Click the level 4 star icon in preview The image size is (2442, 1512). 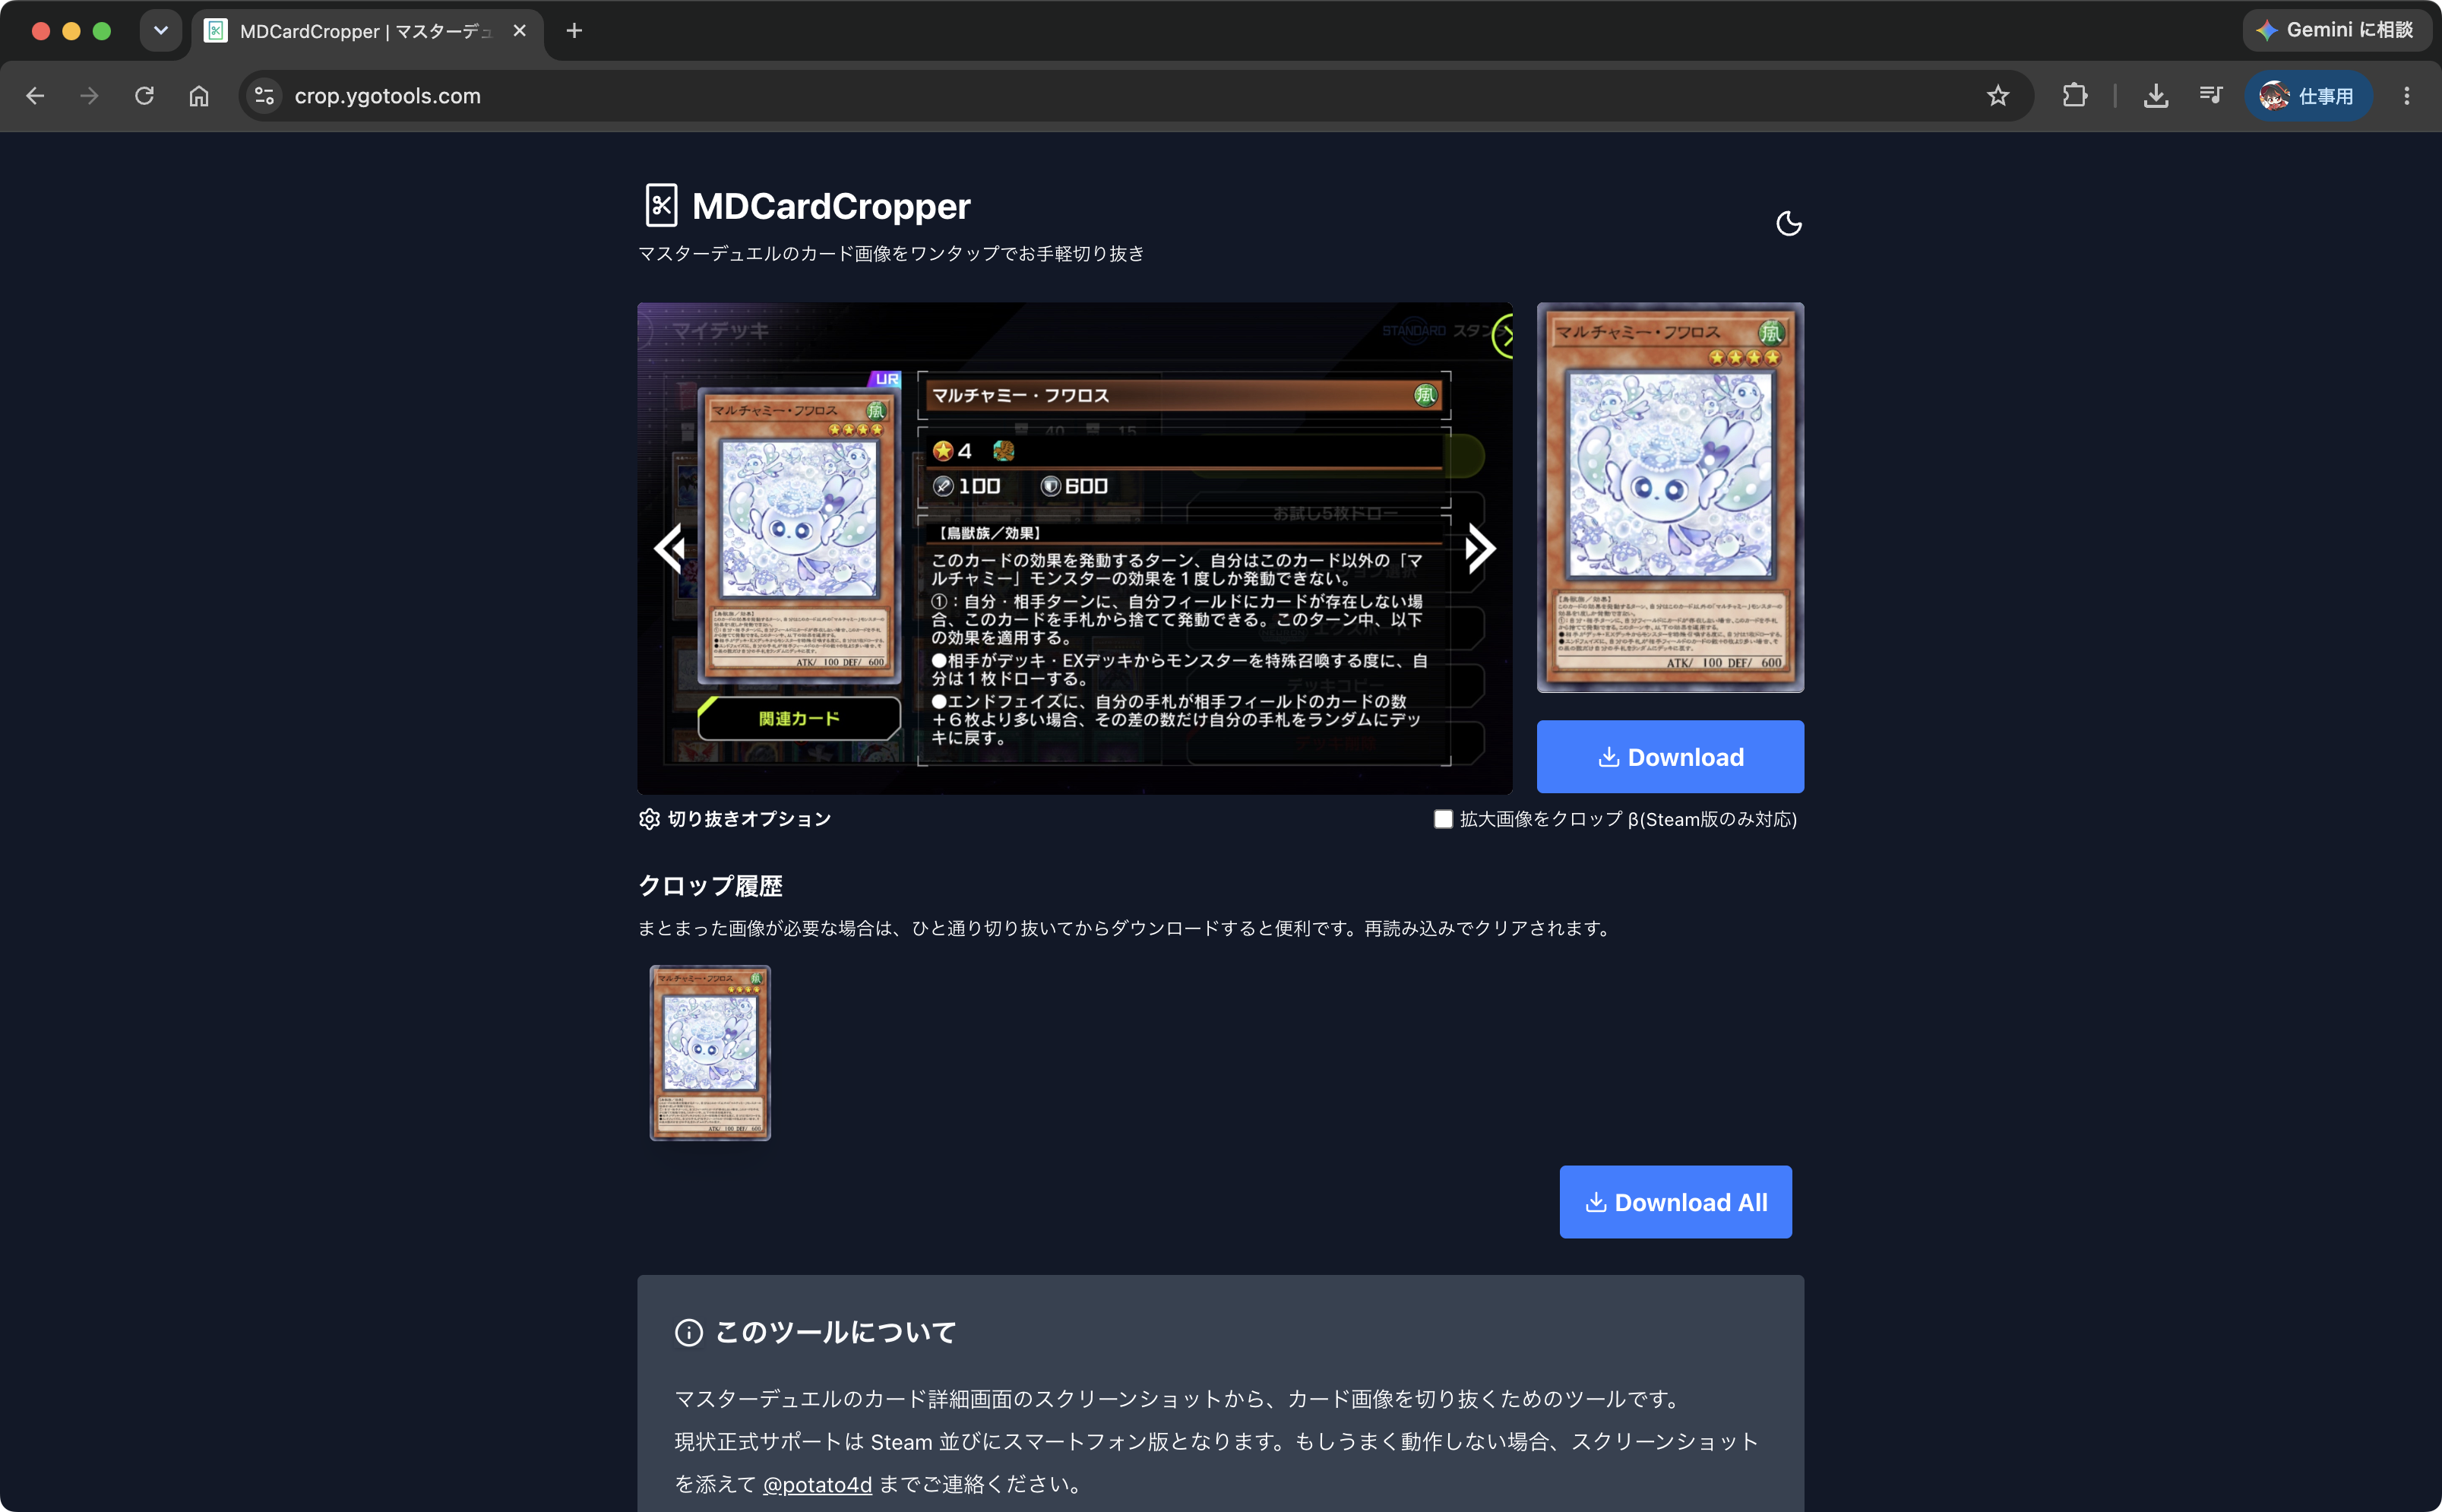[x=942, y=451]
